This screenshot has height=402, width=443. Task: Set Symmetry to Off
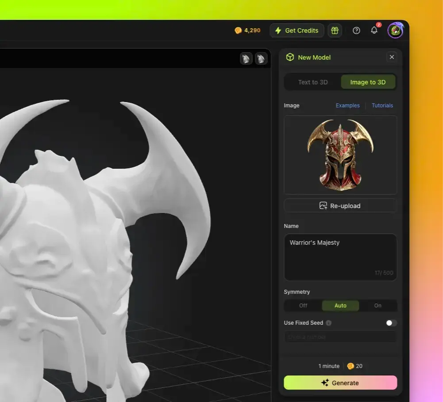[303, 306]
